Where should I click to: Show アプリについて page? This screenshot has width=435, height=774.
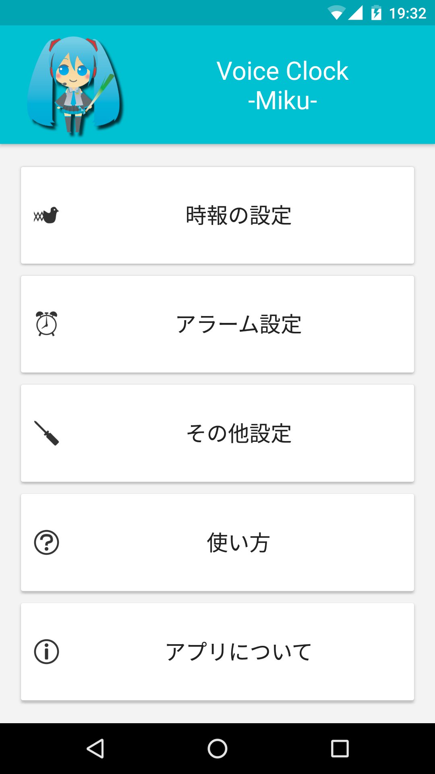coord(238,652)
